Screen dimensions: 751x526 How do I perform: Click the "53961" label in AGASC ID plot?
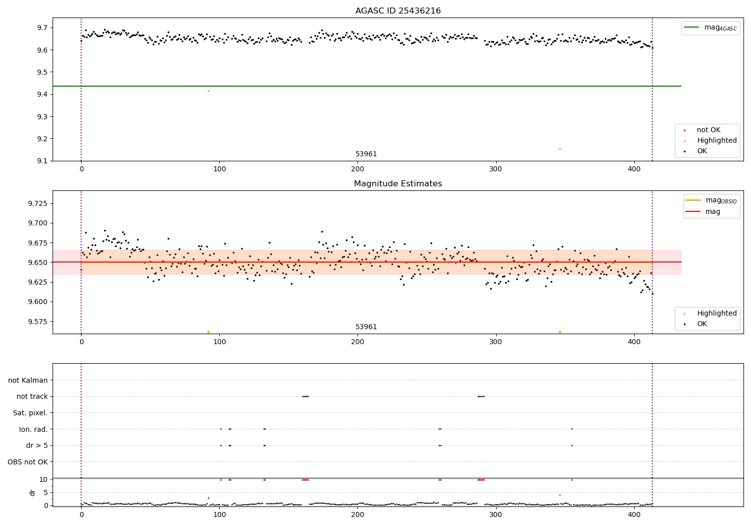[366, 154]
